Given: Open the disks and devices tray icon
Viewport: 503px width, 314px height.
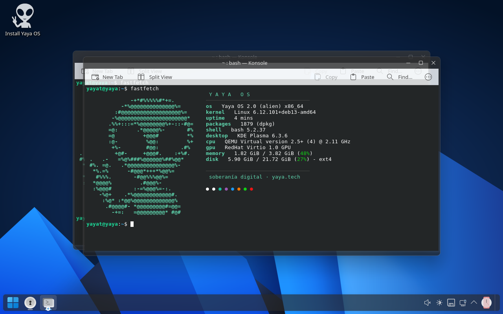Looking at the screenshot, I should click(x=451, y=303).
